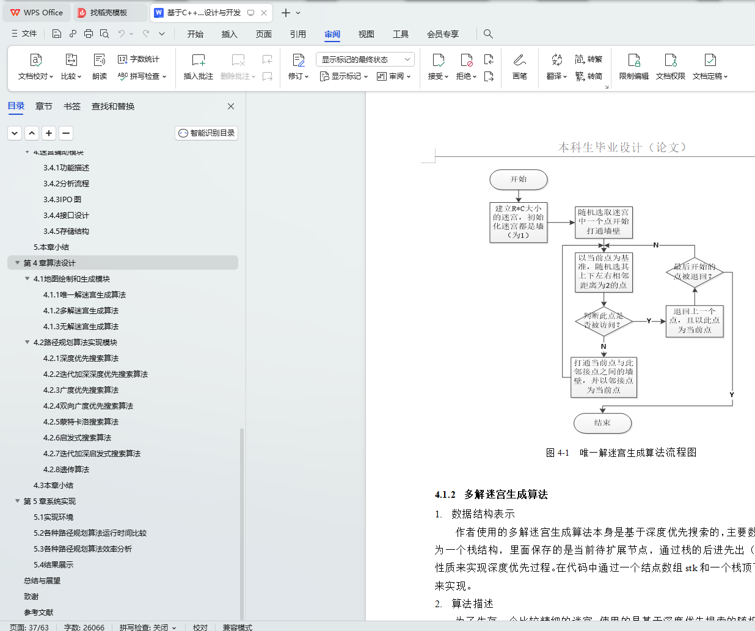Jump to 4.2.5蒙特卡洛搜索算法 heading
The width and height of the screenshot is (755, 631).
(x=81, y=422)
